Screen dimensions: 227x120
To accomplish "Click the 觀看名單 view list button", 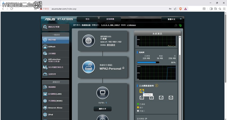I will [x=102, y=109].
